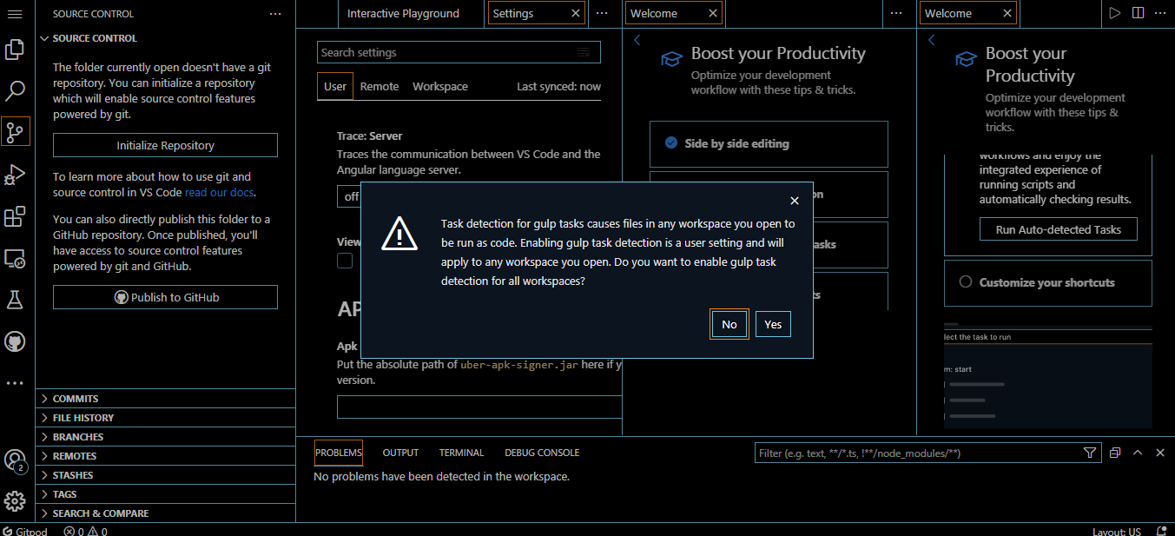1175x536 pixels.
Task: Focus the Apk signer path input
Action: (x=479, y=407)
